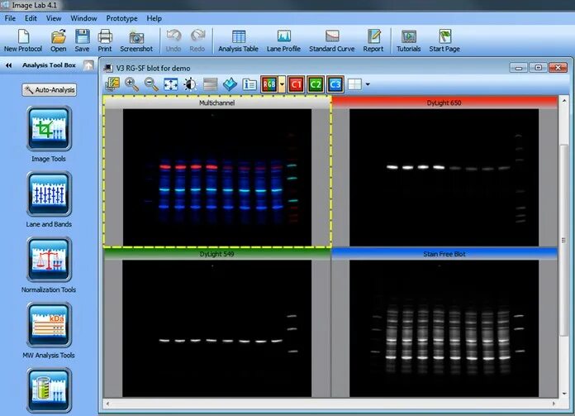
Task: Select the Multichannel pane header
Action: coord(217,103)
